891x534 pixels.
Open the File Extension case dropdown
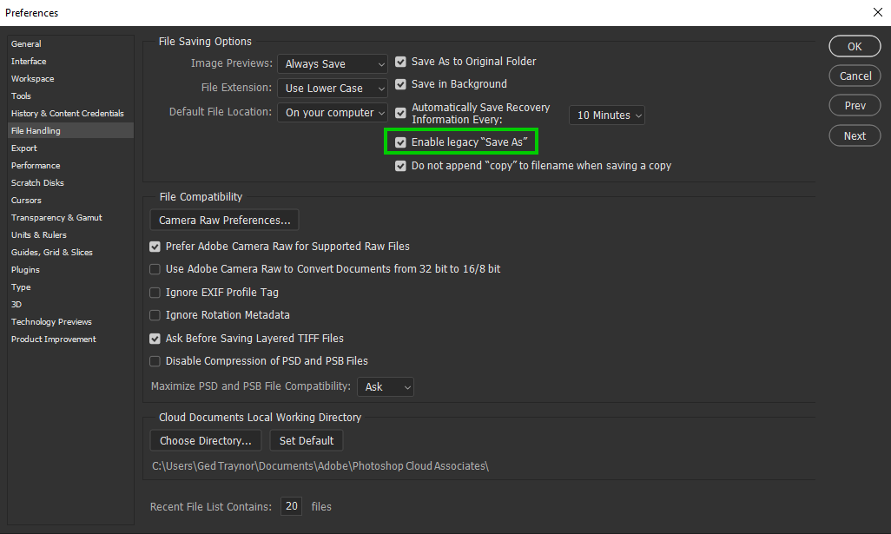point(333,88)
